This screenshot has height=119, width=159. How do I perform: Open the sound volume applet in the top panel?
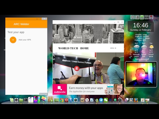click(x=137, y=17)
